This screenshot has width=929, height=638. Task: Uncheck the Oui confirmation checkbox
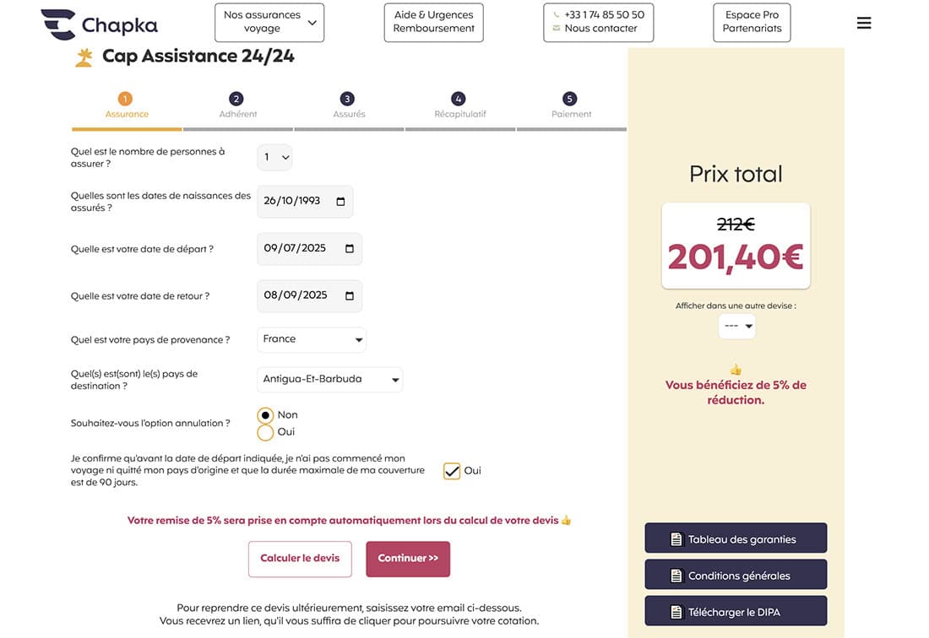[451, 470]
